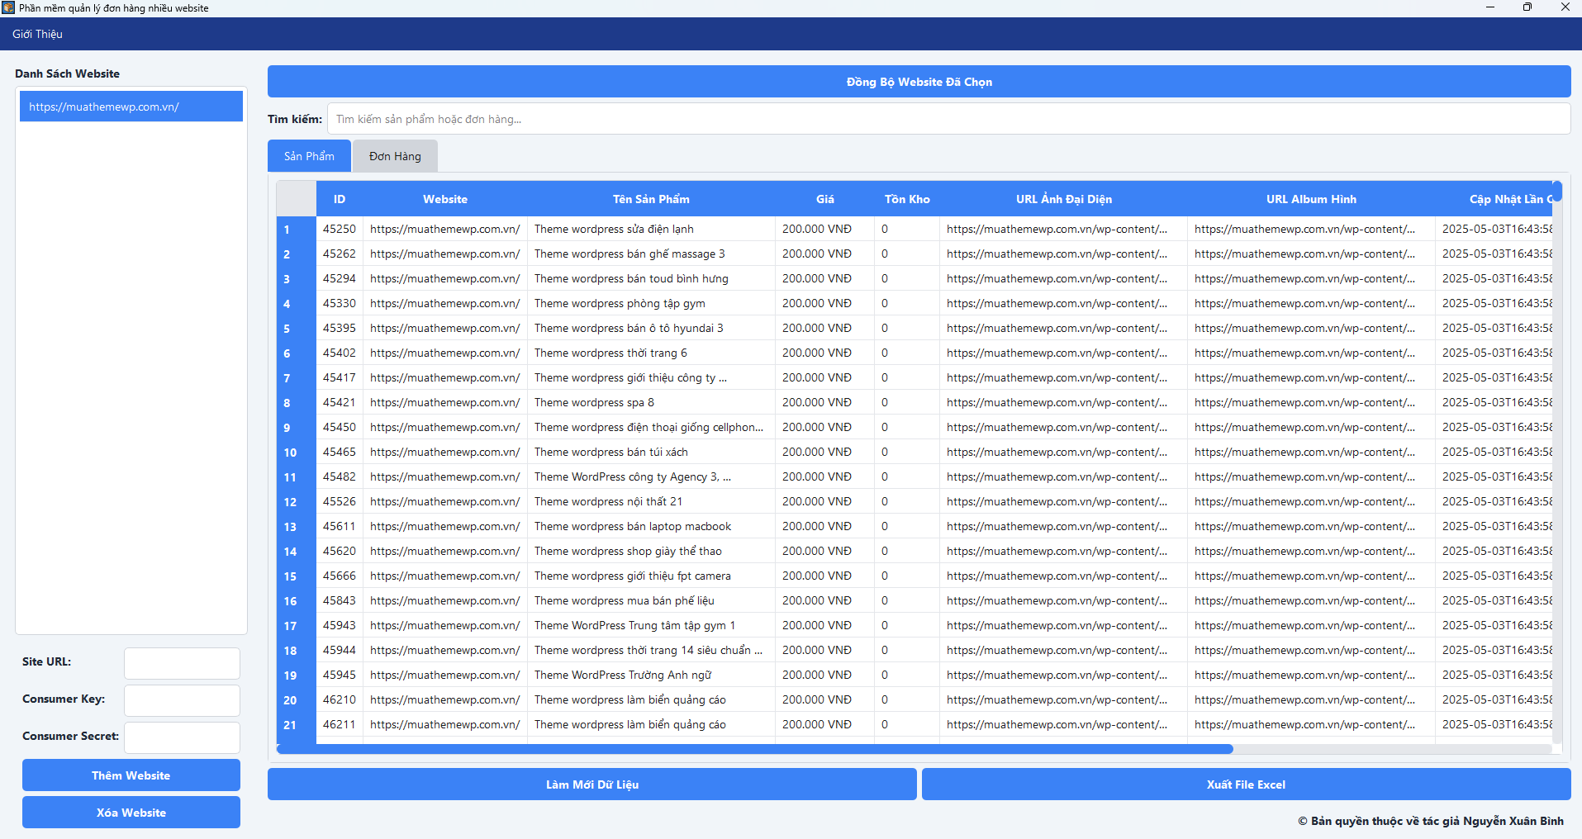Click the Consumer Key input field
This screenshot has height=839, width=1582.
(182, 700)
